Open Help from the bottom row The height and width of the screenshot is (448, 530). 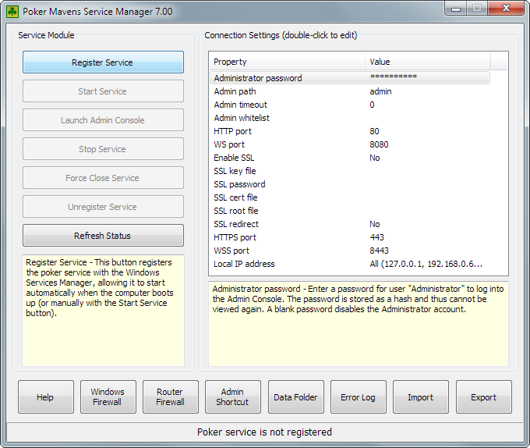(46, 397)
